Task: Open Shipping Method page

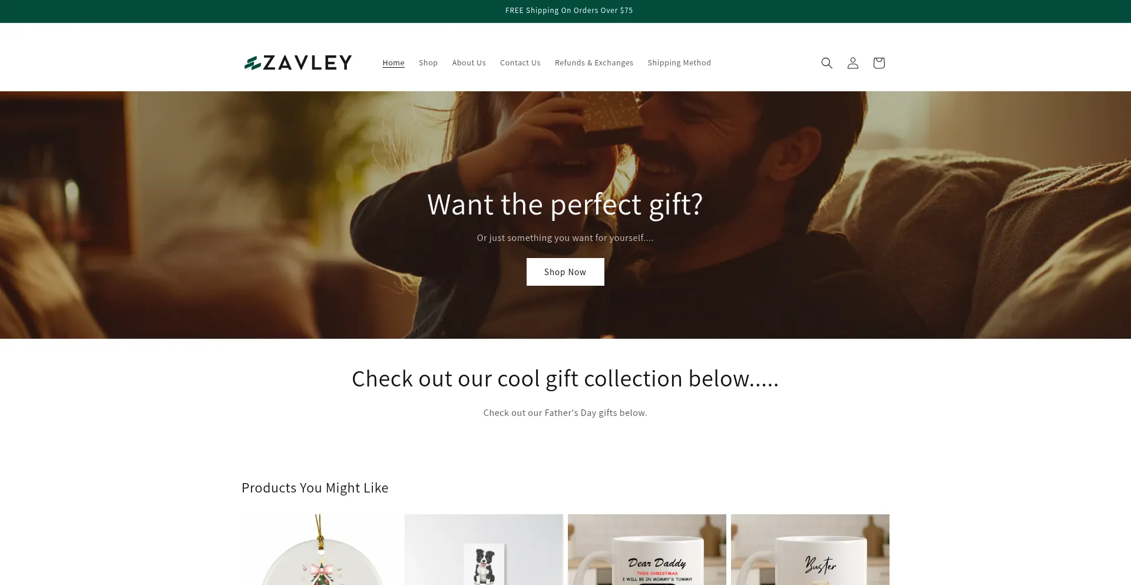Action: coord(679,62)
